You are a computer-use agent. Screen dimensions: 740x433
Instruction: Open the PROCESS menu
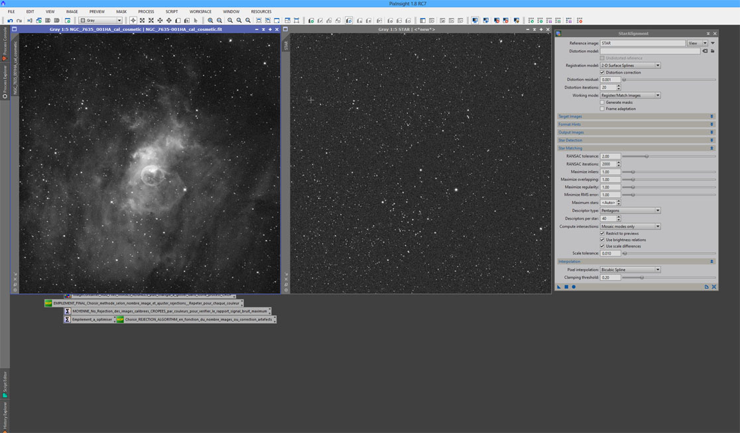click(146, 11)
